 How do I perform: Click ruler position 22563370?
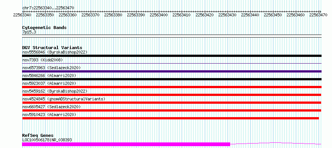click(x=90, y=15)
